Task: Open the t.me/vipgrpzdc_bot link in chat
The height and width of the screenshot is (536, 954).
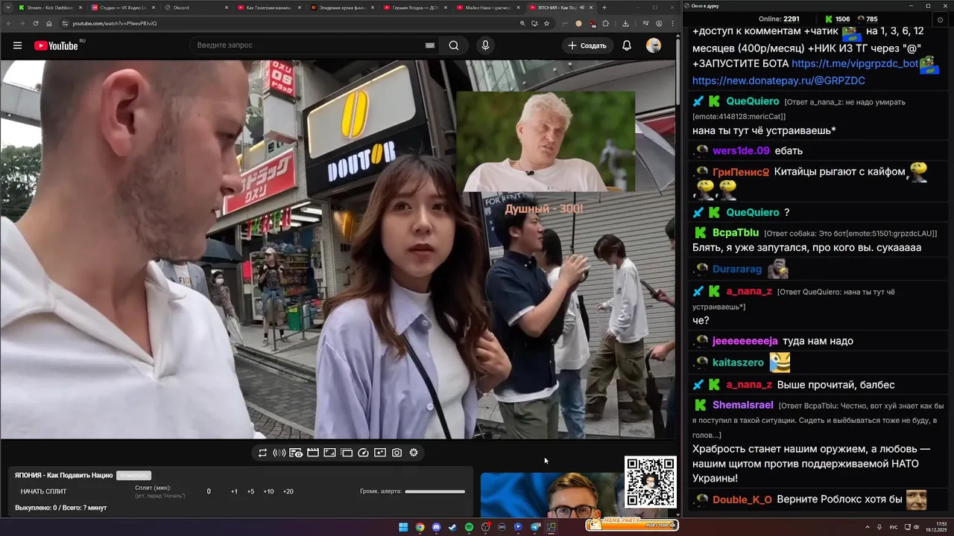Action: click(x=855, y=64)
